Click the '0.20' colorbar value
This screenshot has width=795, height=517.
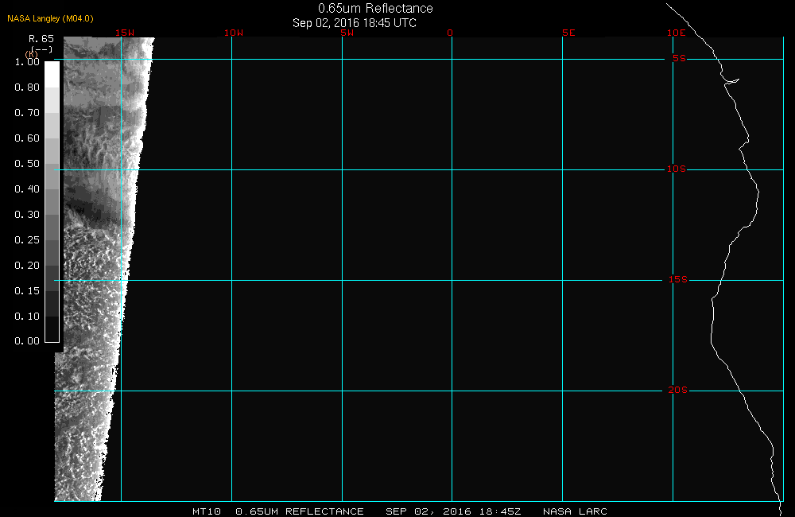pyautogui.click(x=27, y=265)
